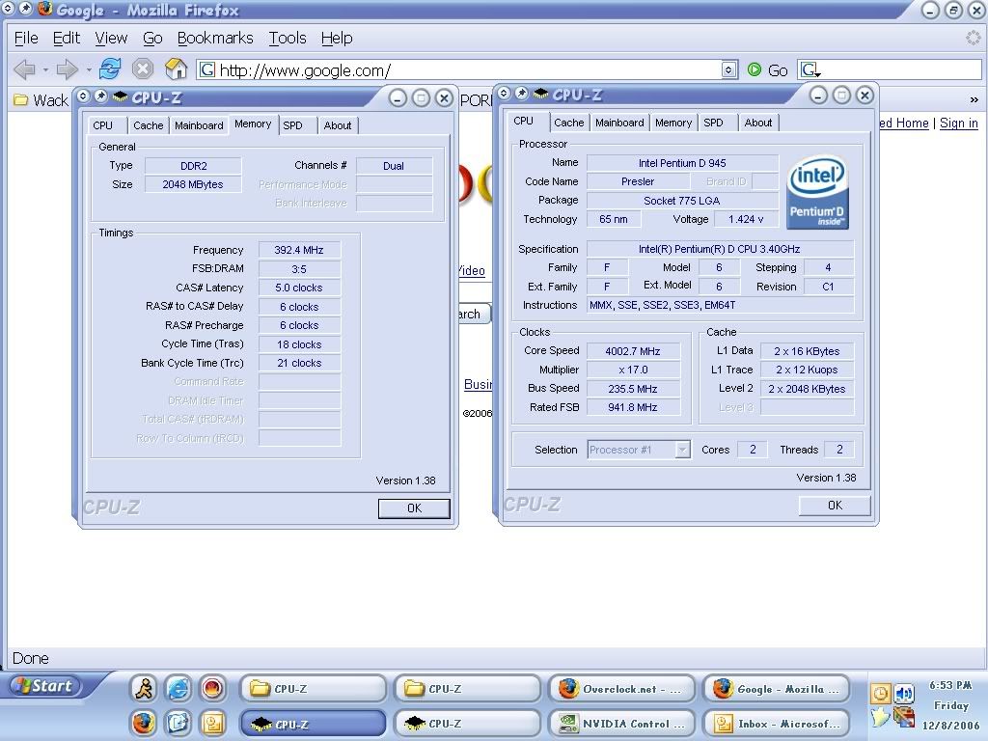Click the highlighted CPU-Z taskbar button
The height and width of the screenshot is (741, 988).
tap(313, 724)
